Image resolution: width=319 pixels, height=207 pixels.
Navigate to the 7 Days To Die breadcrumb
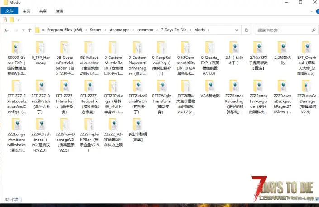click(174, 30)
